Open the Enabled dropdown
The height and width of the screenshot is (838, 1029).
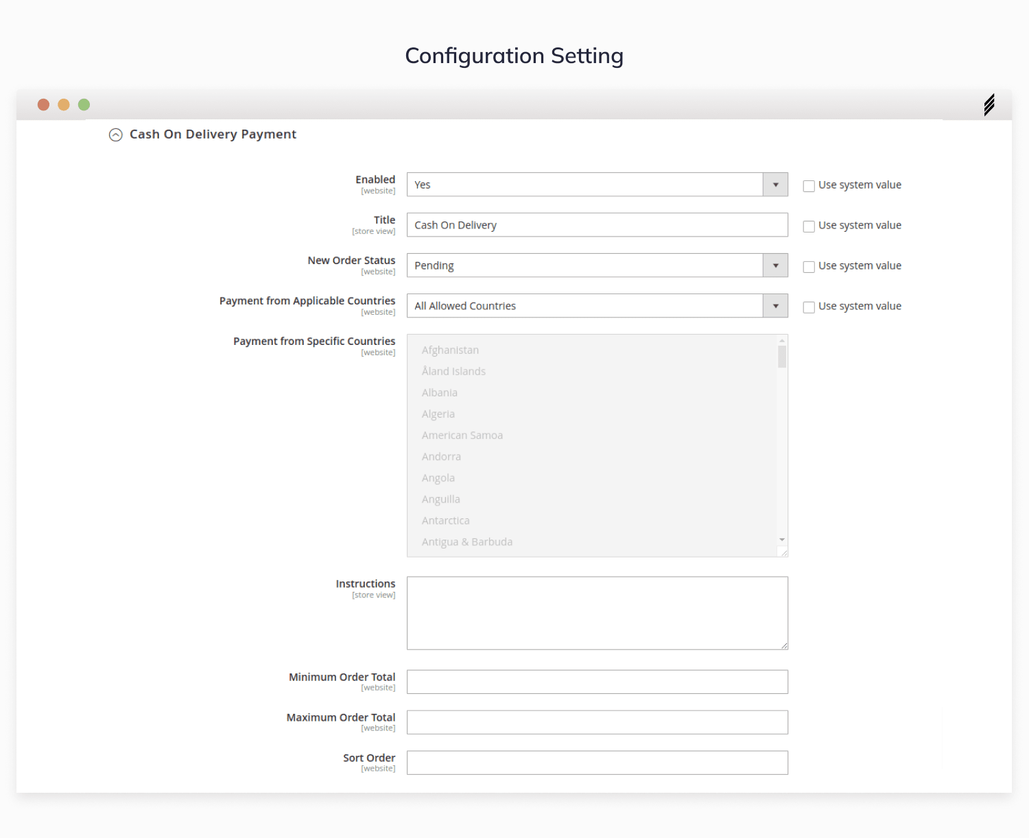[x=597, y=184]
